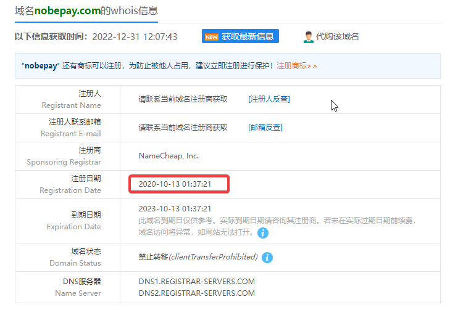Click the 代购该域名 link text
Viewport: 450px width, 310px height.
[337, 37]
